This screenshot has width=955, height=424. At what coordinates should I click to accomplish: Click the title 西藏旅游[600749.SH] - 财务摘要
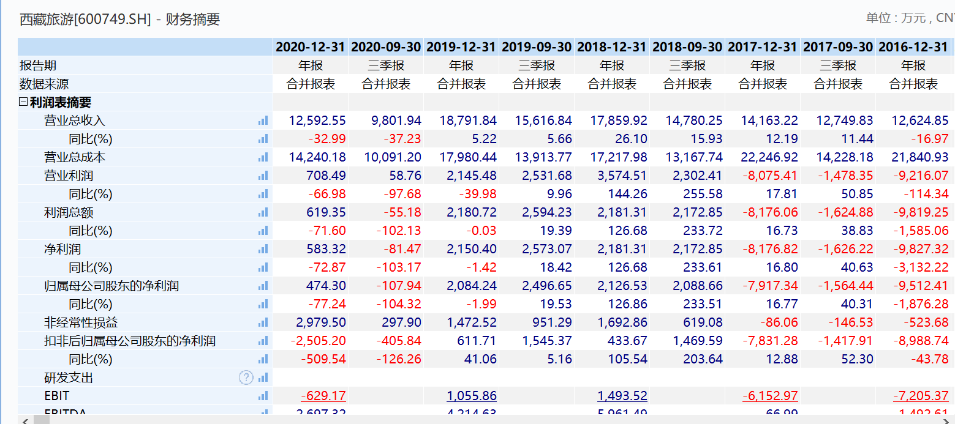[119, 20]
